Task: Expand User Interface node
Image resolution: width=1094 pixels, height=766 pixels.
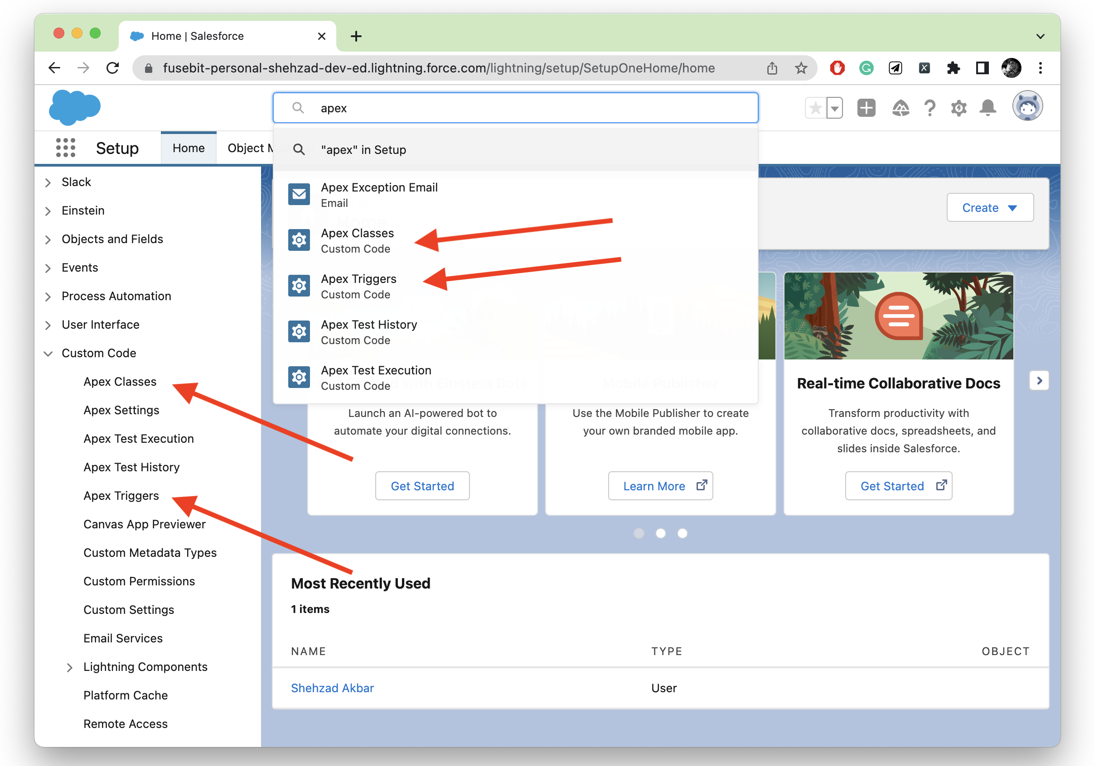Action: click(48, 325)
